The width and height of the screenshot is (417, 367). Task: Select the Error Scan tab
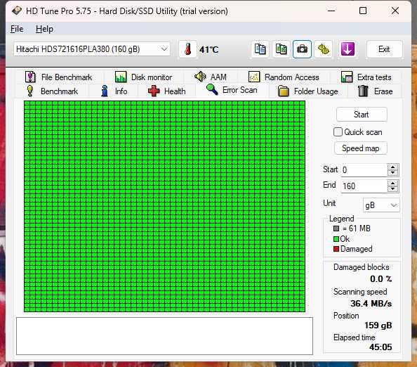232,90
